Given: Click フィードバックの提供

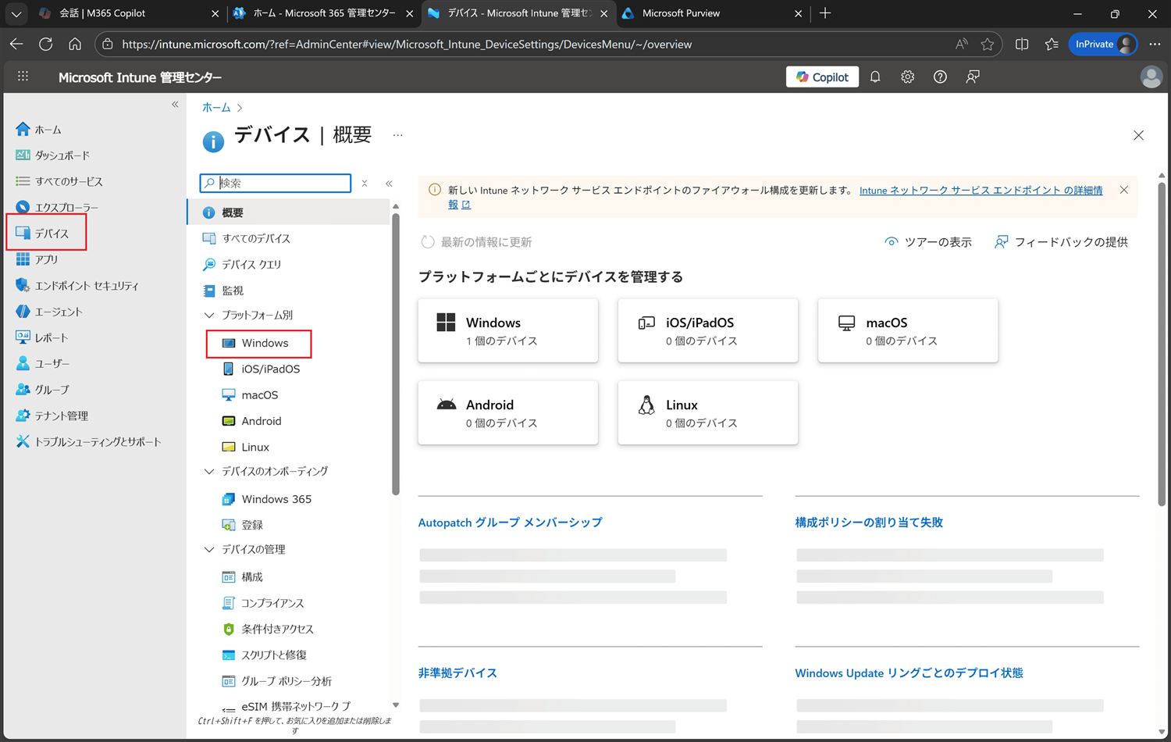Looking at the screenshot, I should pyautogui.click(x=1061, y=242).
